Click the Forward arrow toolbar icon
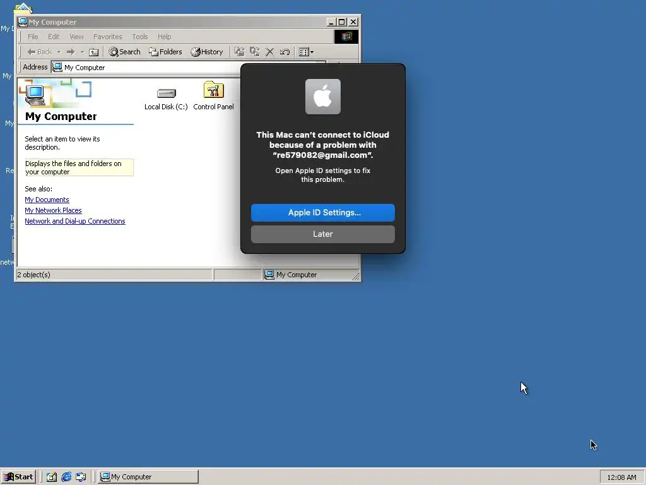Viewport: 646px width, 485px height. click(71, 52)
